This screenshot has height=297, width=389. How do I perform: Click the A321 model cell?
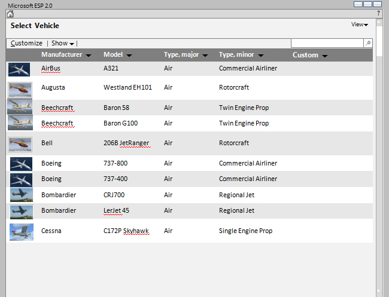coord(111,68)
